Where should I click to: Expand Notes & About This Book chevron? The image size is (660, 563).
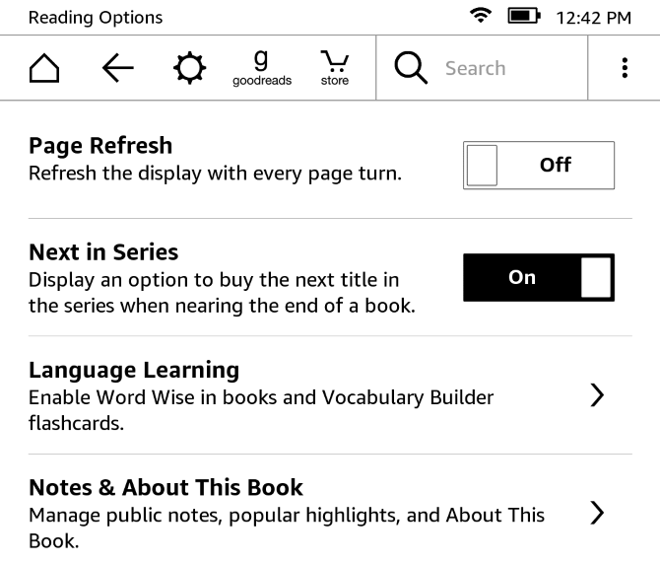click(595, 513)
